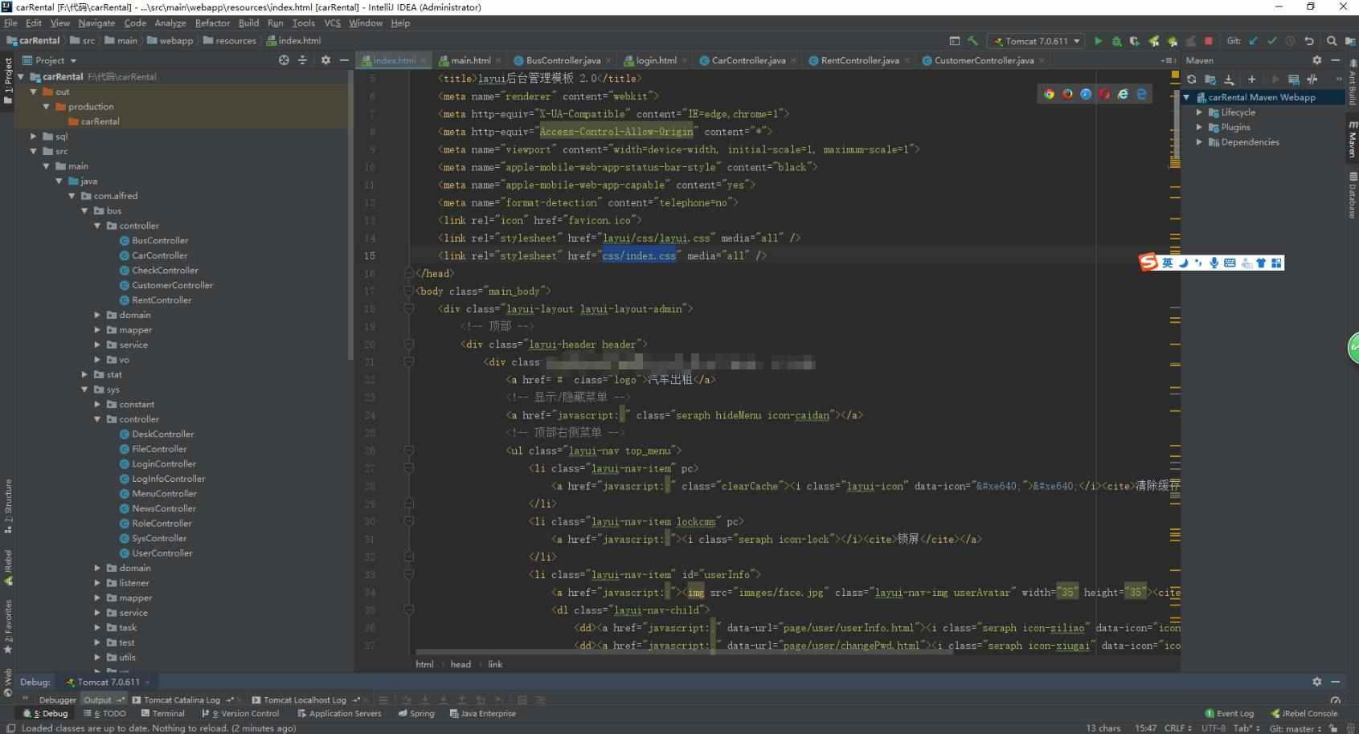Commit changes via Git green checkmark
The height and width of the screenshot is (734, 1359).
point(1271,41)
